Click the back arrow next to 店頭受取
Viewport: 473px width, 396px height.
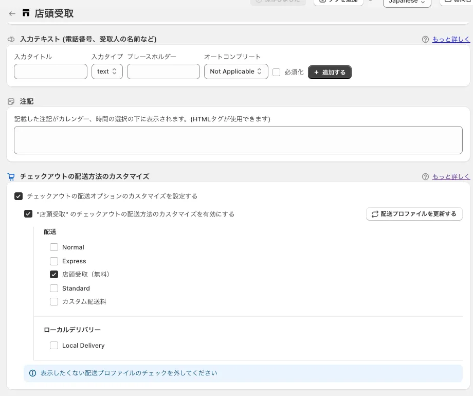(12, 13)
